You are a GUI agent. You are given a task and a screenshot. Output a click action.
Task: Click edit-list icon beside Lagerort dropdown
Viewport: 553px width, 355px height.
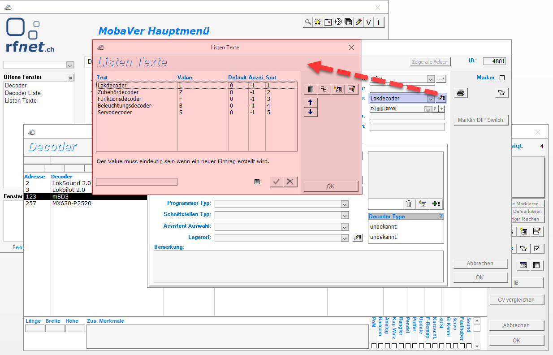(357, 238)
